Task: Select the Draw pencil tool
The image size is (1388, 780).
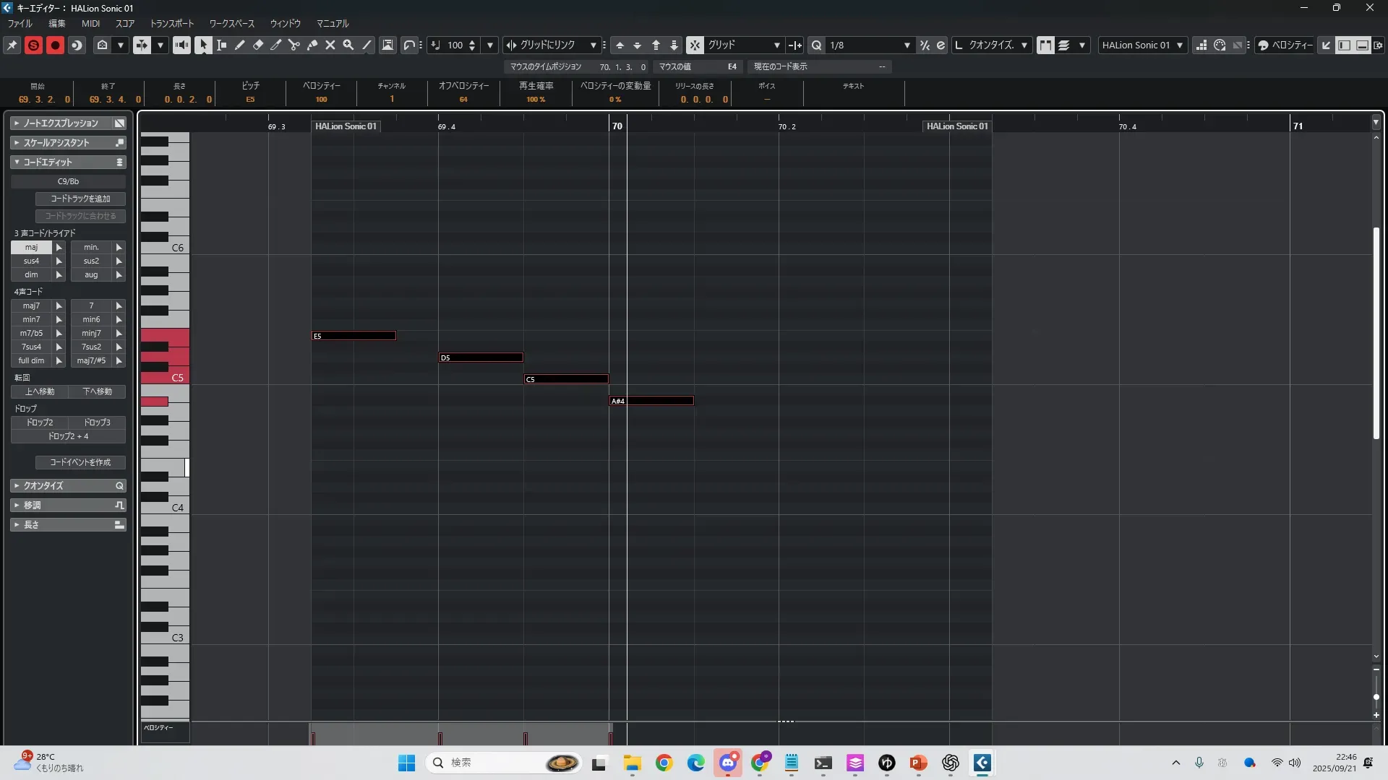Action: 240,45
